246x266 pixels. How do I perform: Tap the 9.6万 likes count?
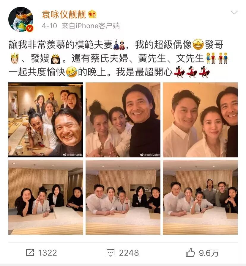[209, 253]
